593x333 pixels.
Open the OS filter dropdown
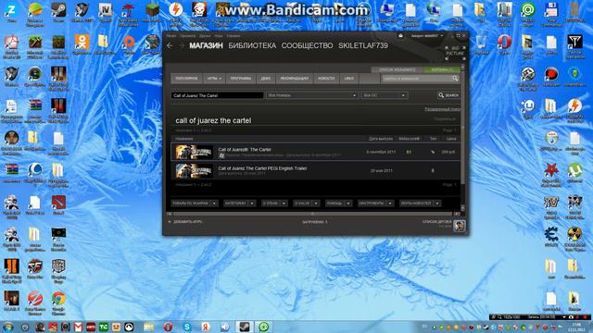pyautogui.click(x=384, y=95)
